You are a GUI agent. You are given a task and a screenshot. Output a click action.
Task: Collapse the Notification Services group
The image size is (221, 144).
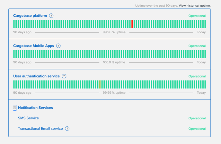point(15,108)
